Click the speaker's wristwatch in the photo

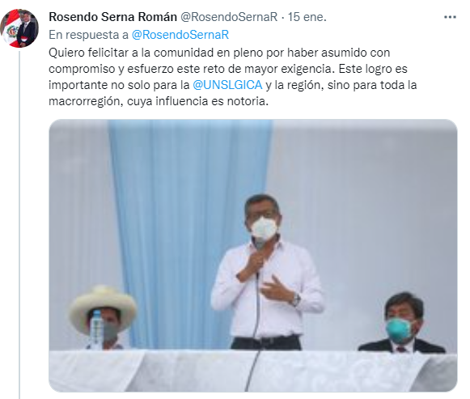tap(296, 299)
